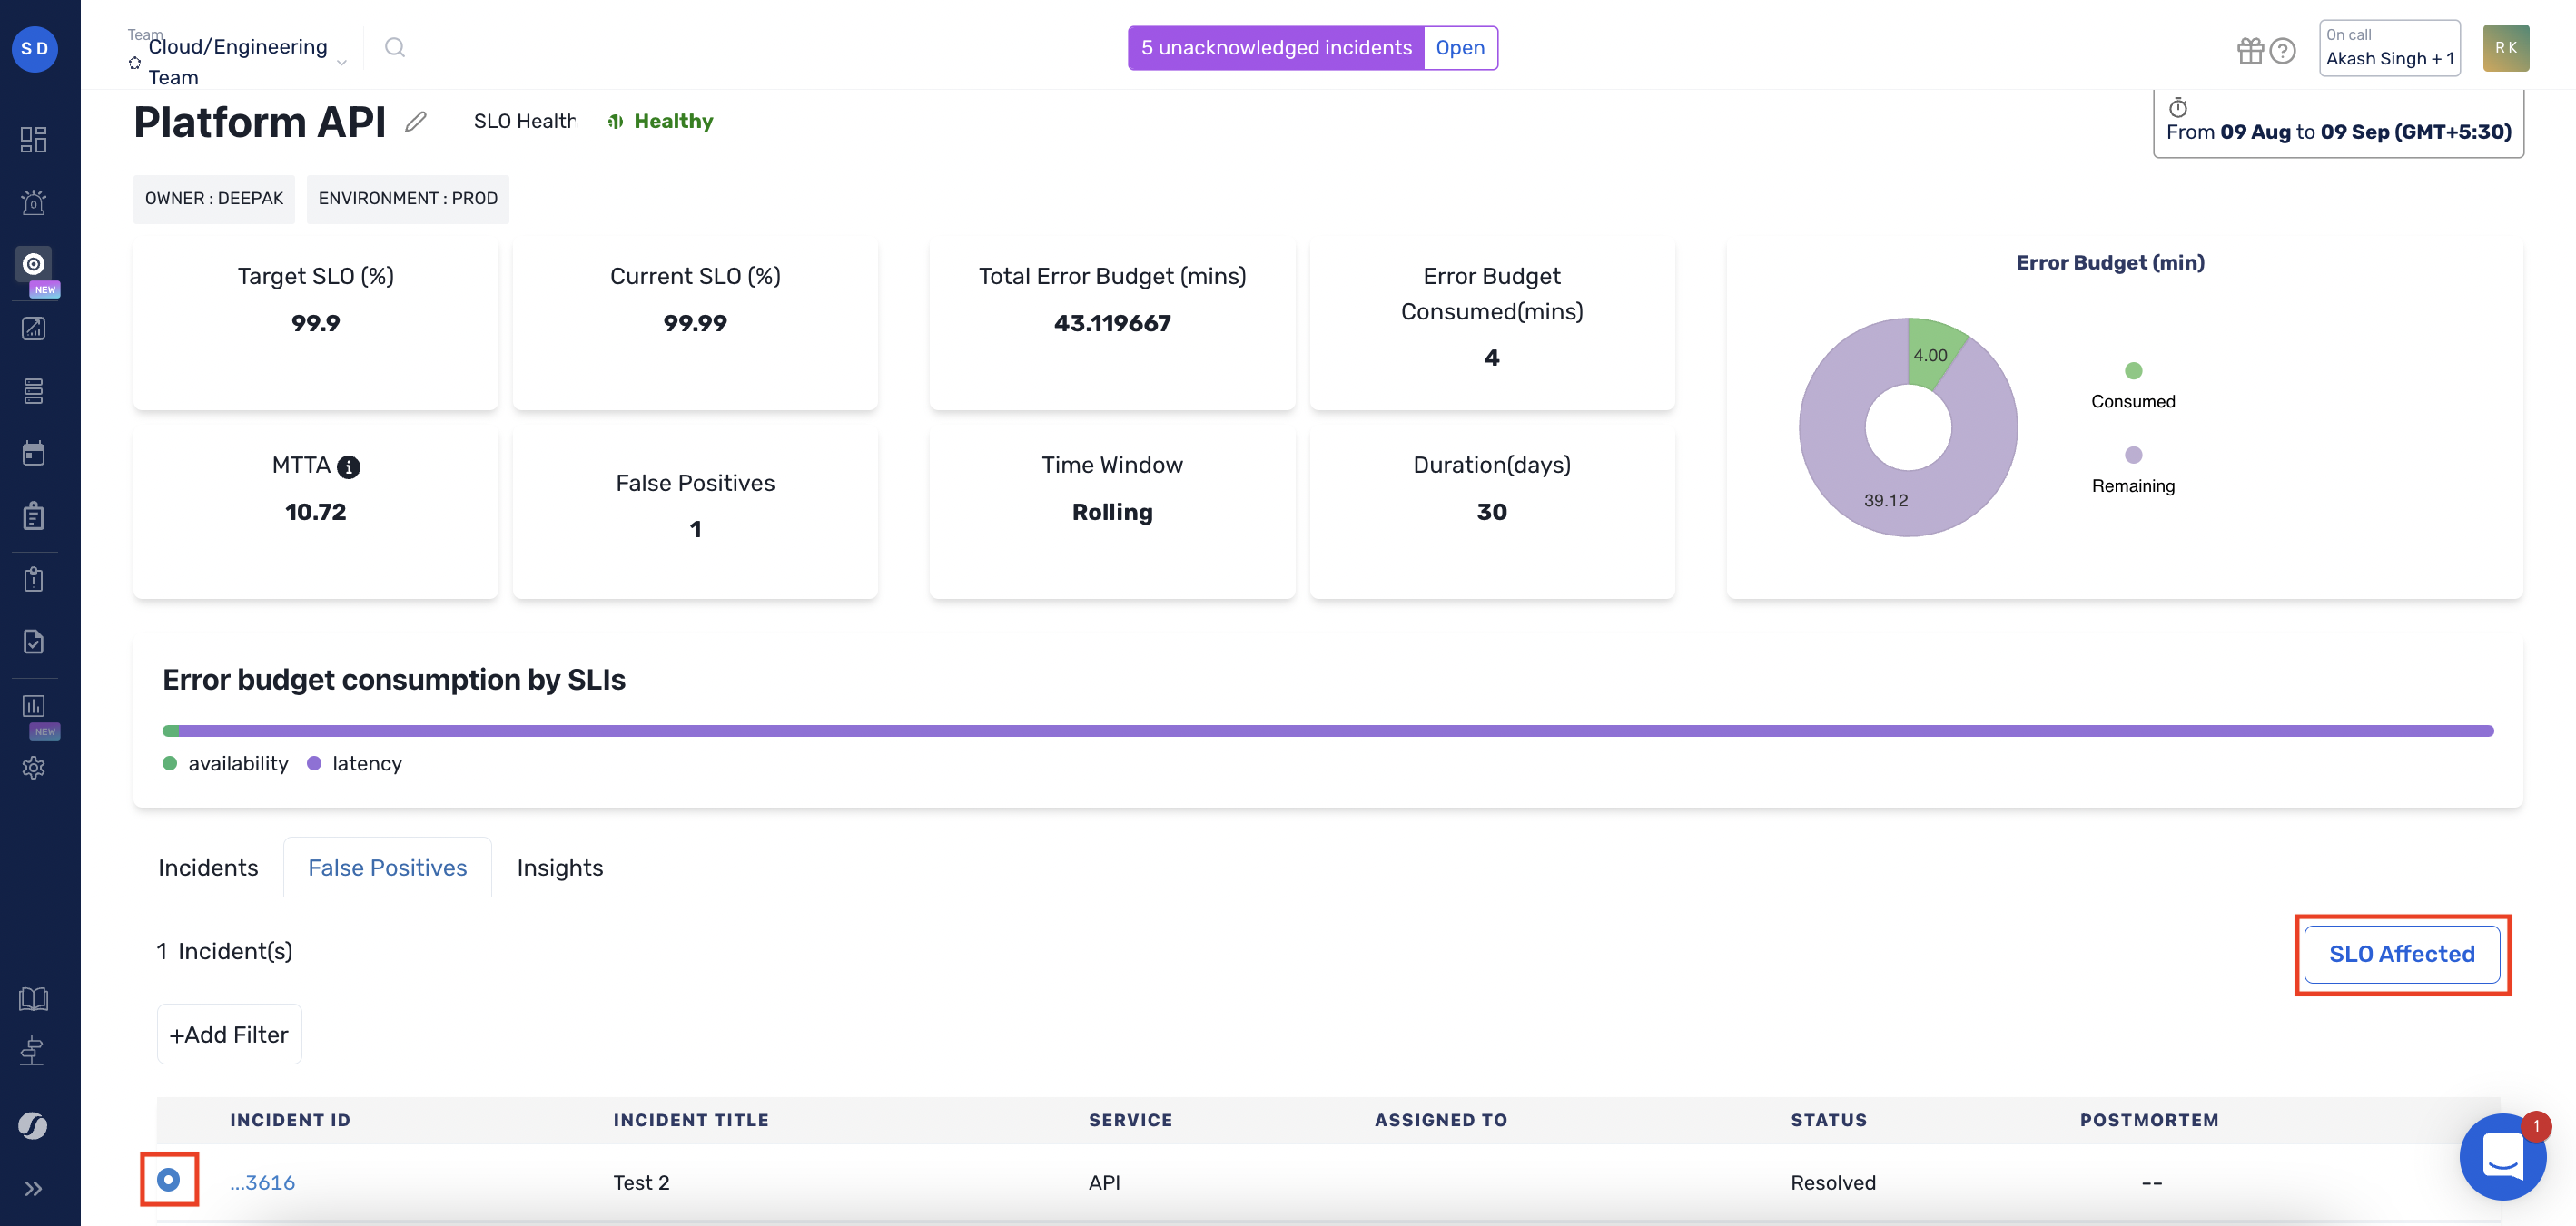This screenshot has width=2576, height=1226.
Task: Open the Incidents alert icon in sidebar
Action: [33, 201]
